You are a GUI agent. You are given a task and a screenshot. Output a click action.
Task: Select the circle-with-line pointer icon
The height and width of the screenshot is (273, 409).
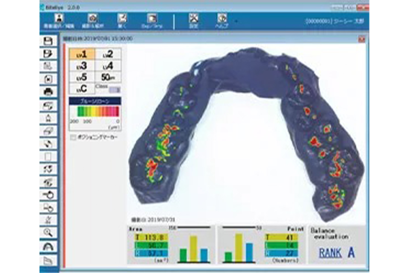48,195
